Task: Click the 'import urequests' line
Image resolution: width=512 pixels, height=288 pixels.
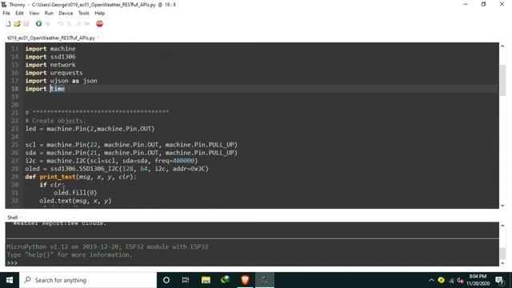Action: (54, 73)
